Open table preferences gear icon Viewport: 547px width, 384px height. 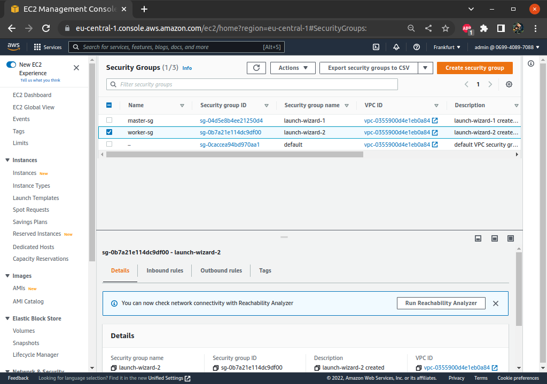tap(509, 84)
